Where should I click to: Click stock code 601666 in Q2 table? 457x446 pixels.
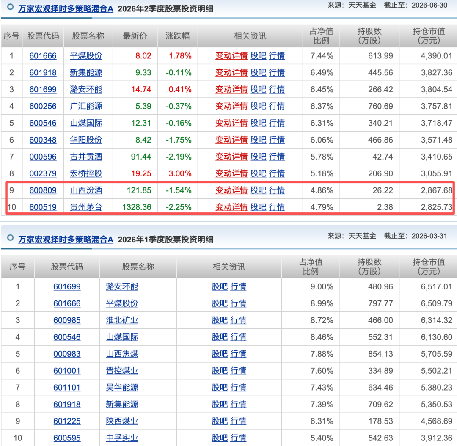tap(43, 56)
